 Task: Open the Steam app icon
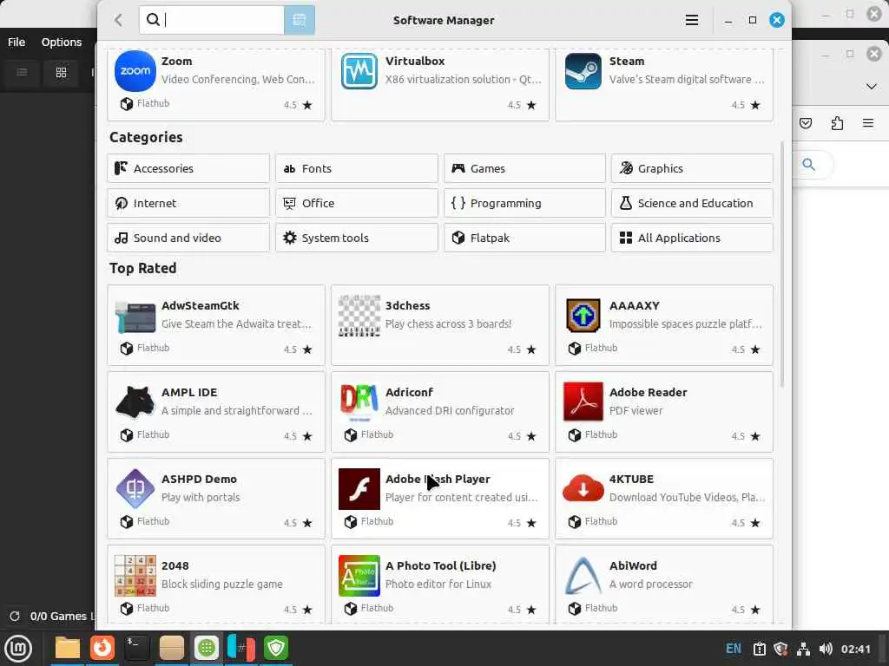tap(583, 71)
